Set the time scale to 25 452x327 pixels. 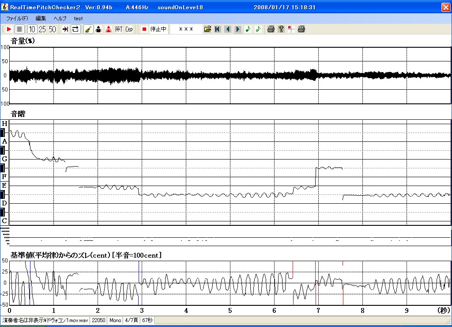42,29
